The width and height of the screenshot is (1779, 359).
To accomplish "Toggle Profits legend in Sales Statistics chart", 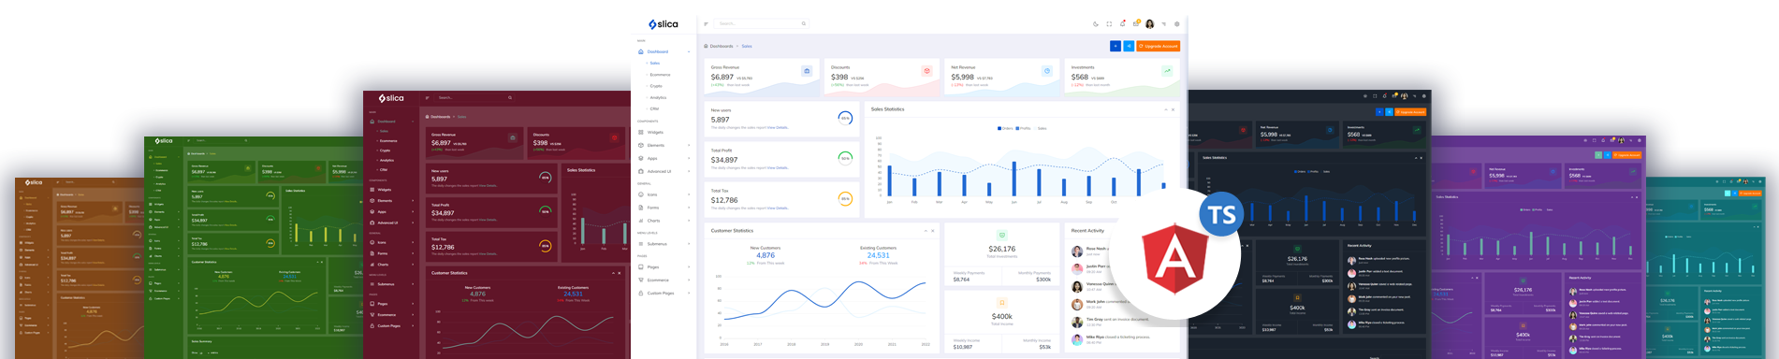I will tap(1024, 128).
